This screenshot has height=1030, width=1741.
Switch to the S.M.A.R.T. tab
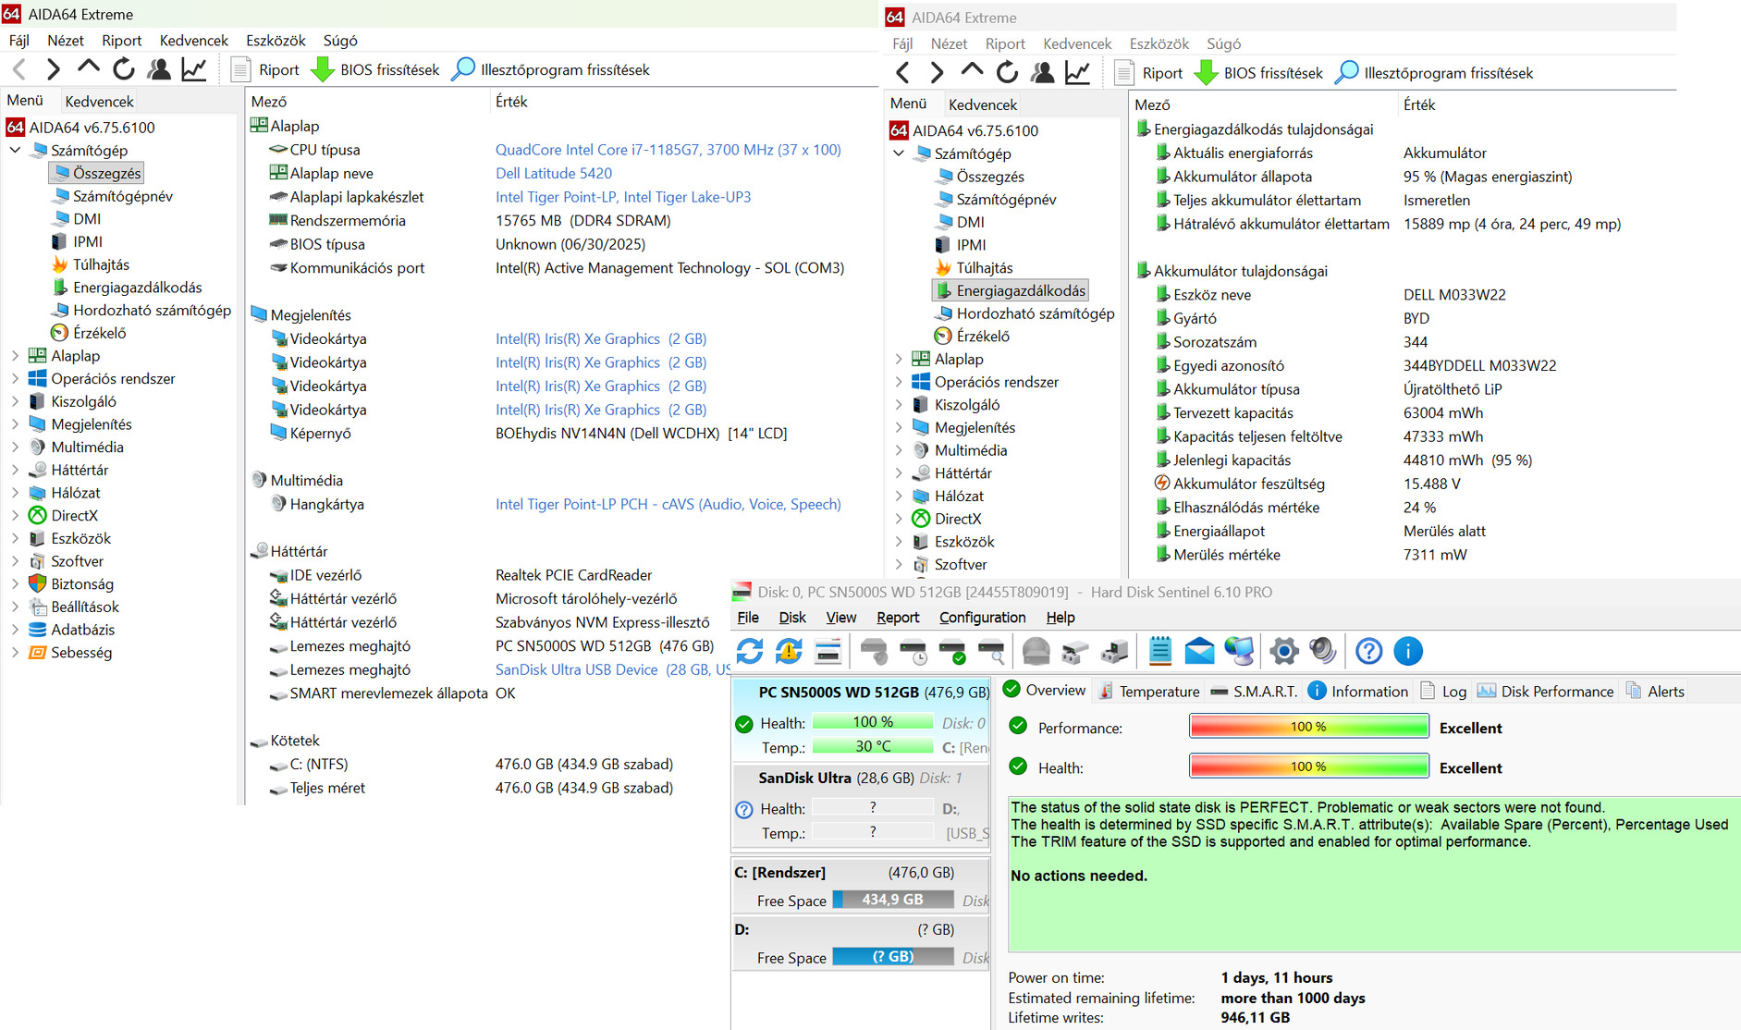pyautogui.click(x=1254, y=691)
